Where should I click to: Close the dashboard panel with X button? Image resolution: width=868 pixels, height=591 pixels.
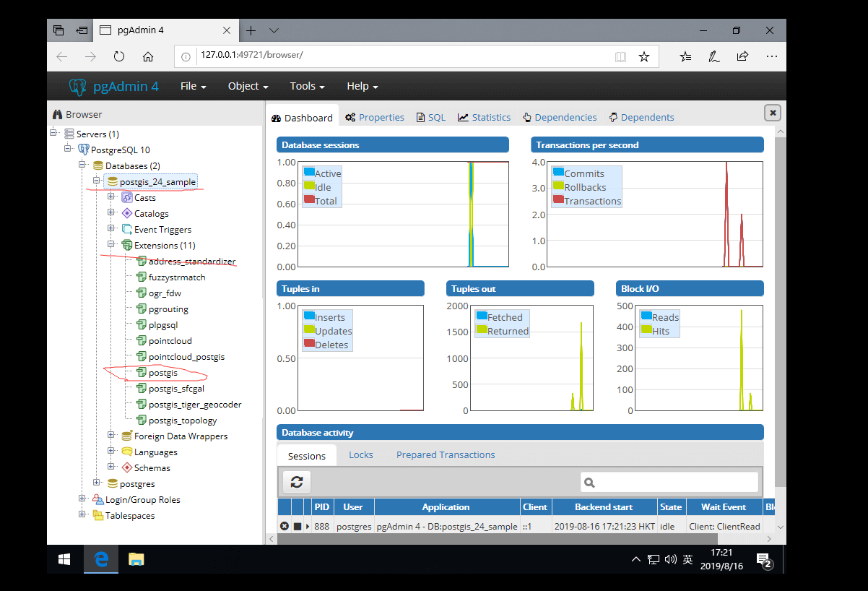click(772, 113)
